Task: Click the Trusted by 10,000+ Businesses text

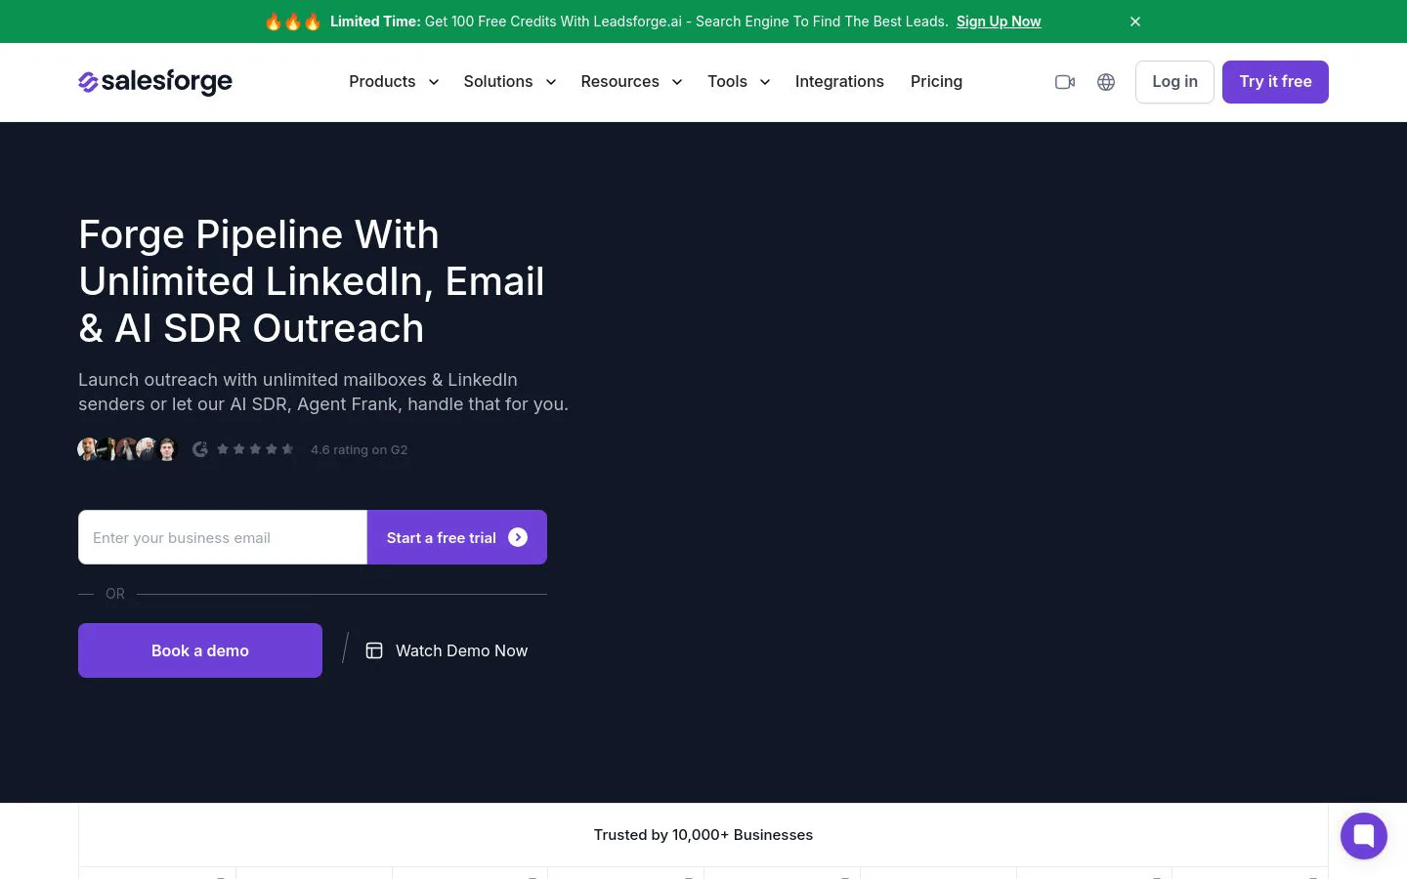Action: click(x=703, y=835)
